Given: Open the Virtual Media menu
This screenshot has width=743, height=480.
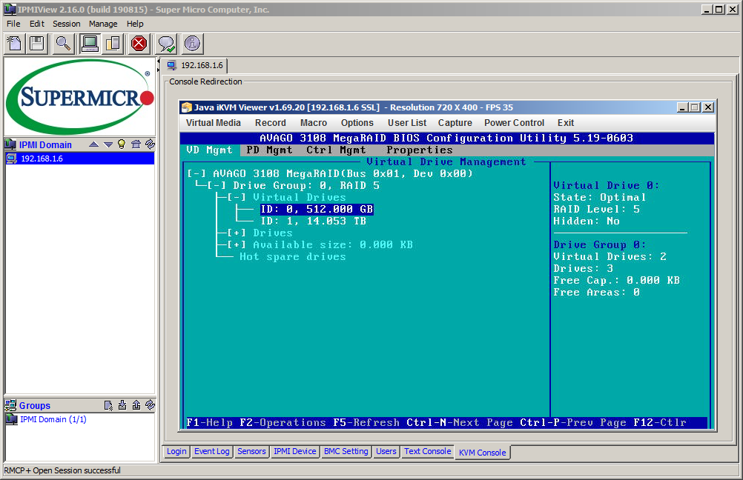Looking at the screenshot, I should click(213, 123).
